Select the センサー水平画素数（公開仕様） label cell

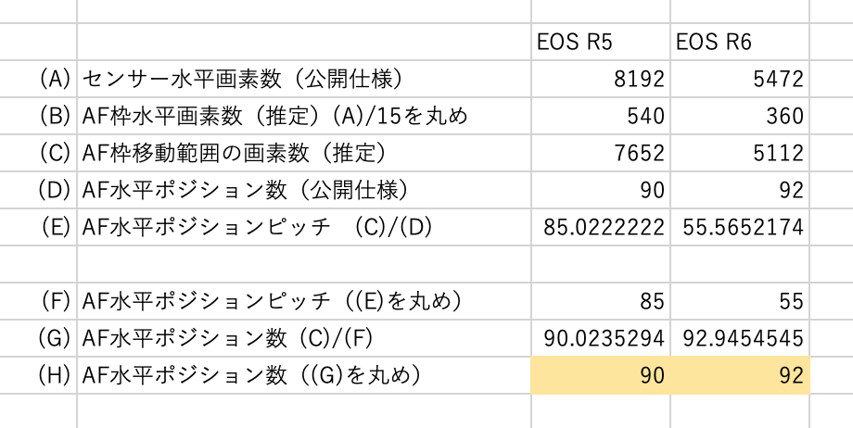(x=303, y=80)
